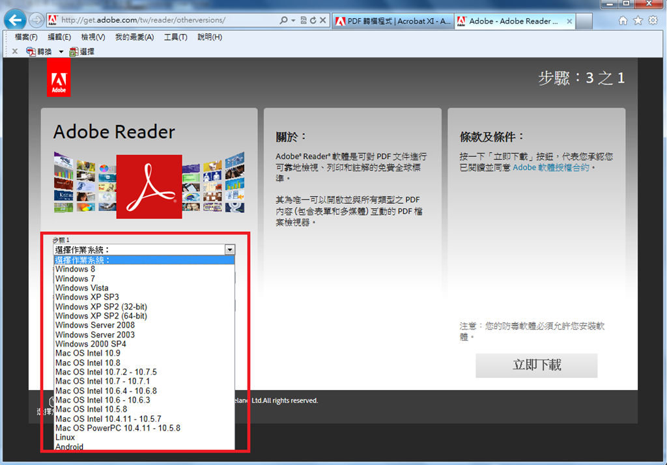
Task: Select Windows XP SP2 (32-bit) option
Action: [144, 307]
